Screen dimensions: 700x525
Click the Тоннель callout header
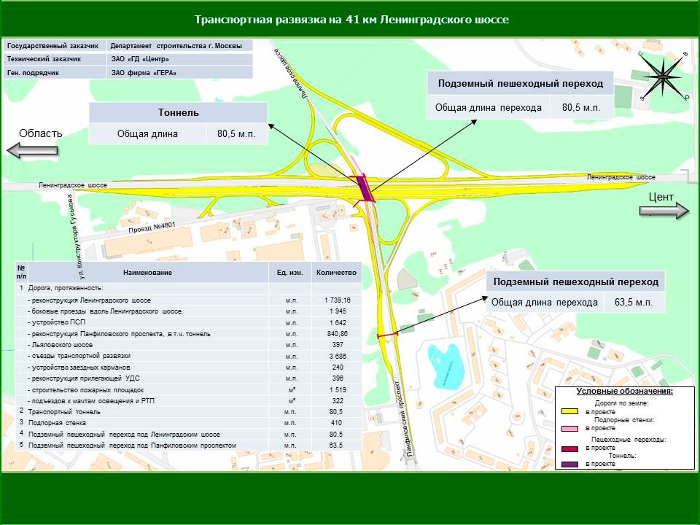tap(178, 112)
